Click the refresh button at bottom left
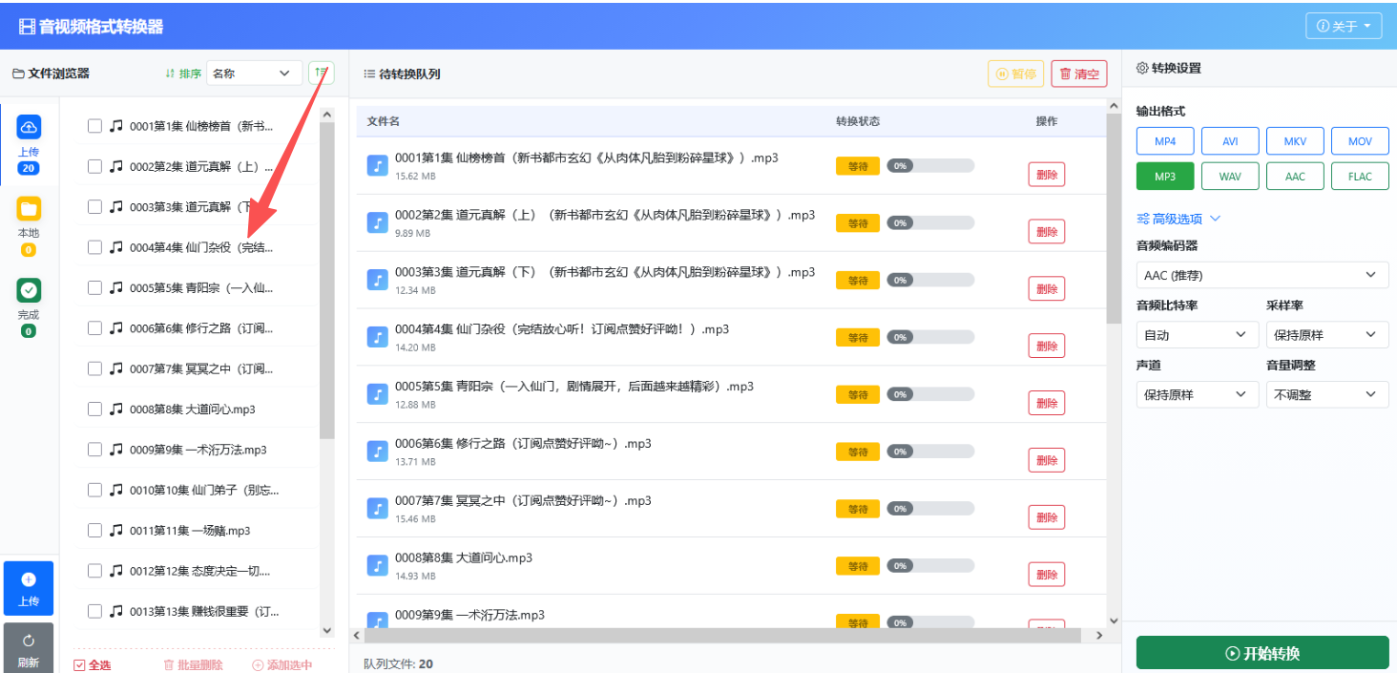 (x=29, y=649)
